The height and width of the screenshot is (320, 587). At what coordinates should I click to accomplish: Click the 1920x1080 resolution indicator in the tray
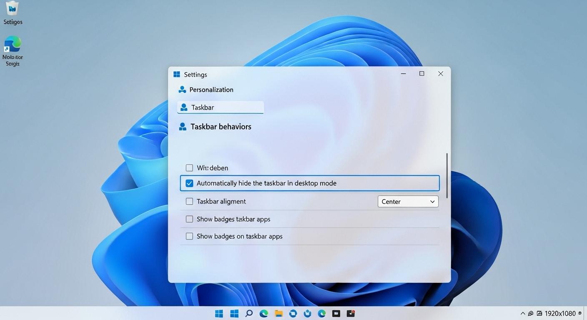coord(560,313)
